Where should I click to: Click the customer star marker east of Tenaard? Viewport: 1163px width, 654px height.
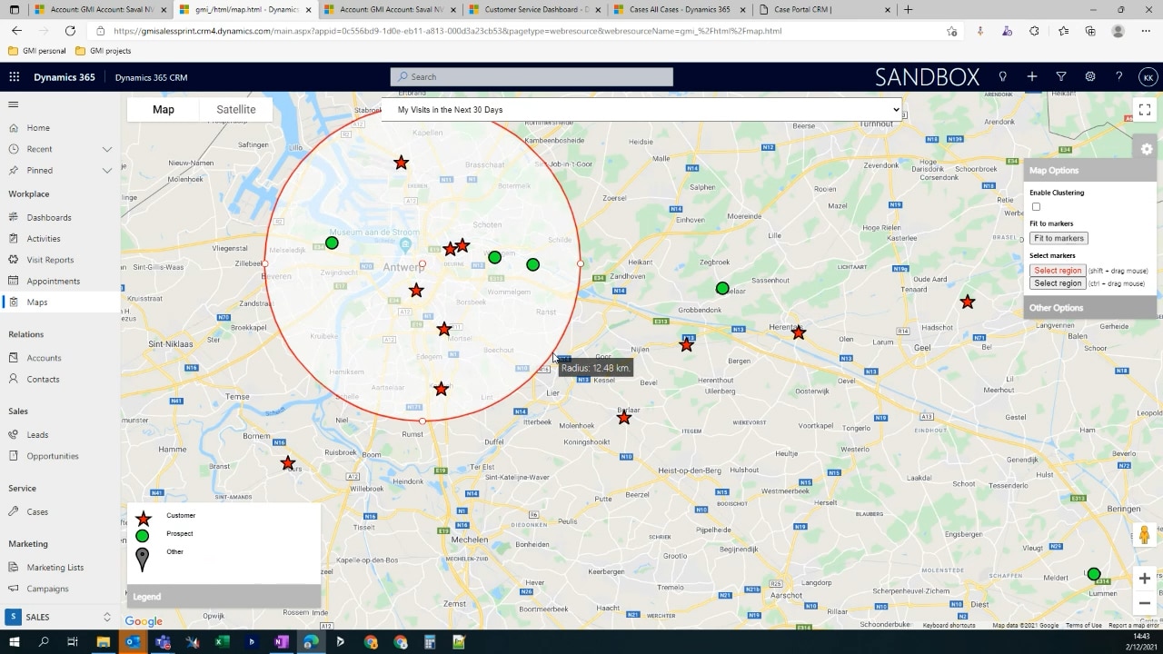coord(968,302)
